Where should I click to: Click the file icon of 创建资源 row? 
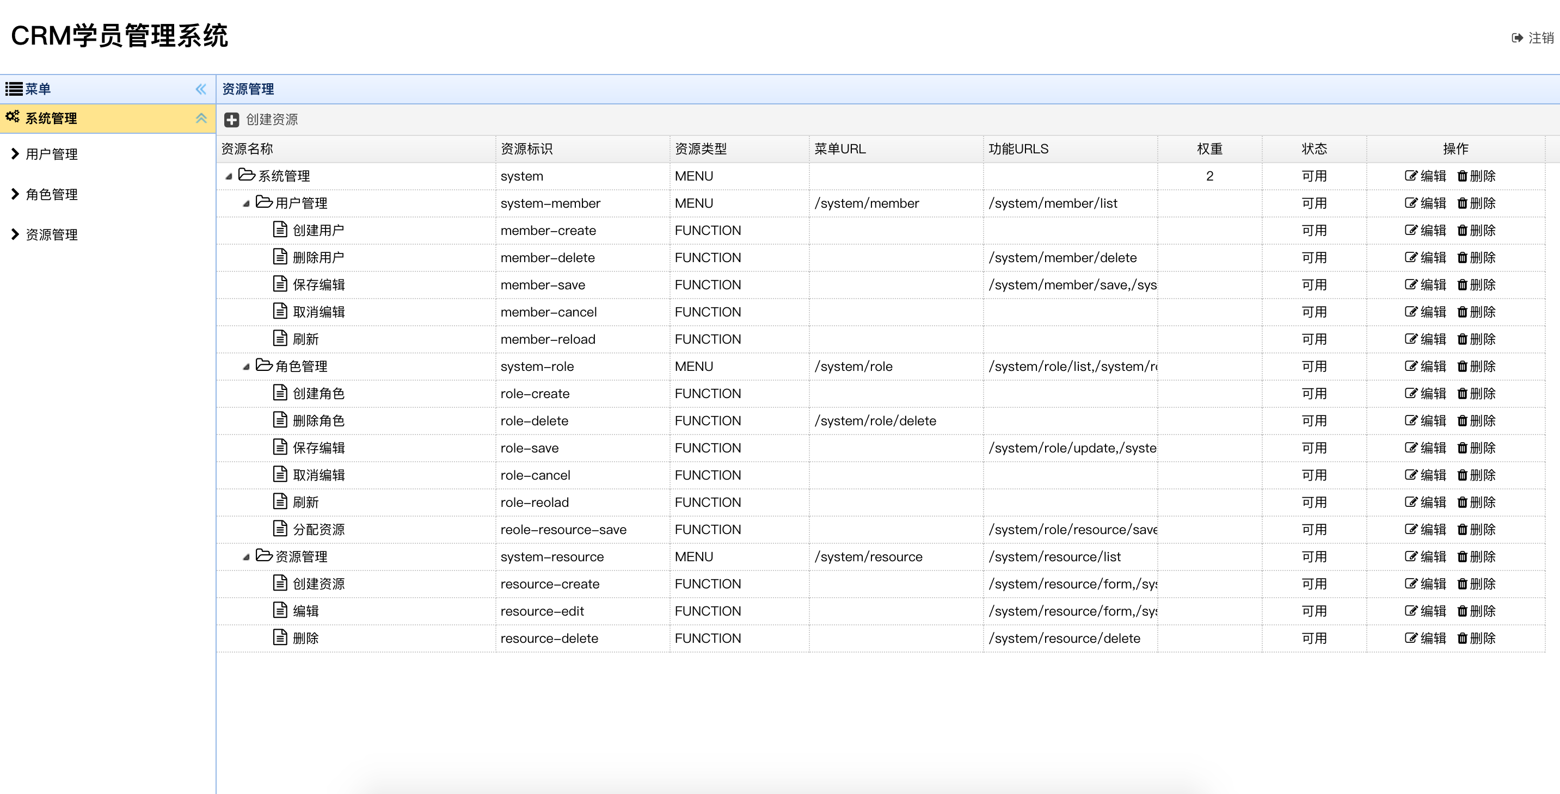pos(280,583)
